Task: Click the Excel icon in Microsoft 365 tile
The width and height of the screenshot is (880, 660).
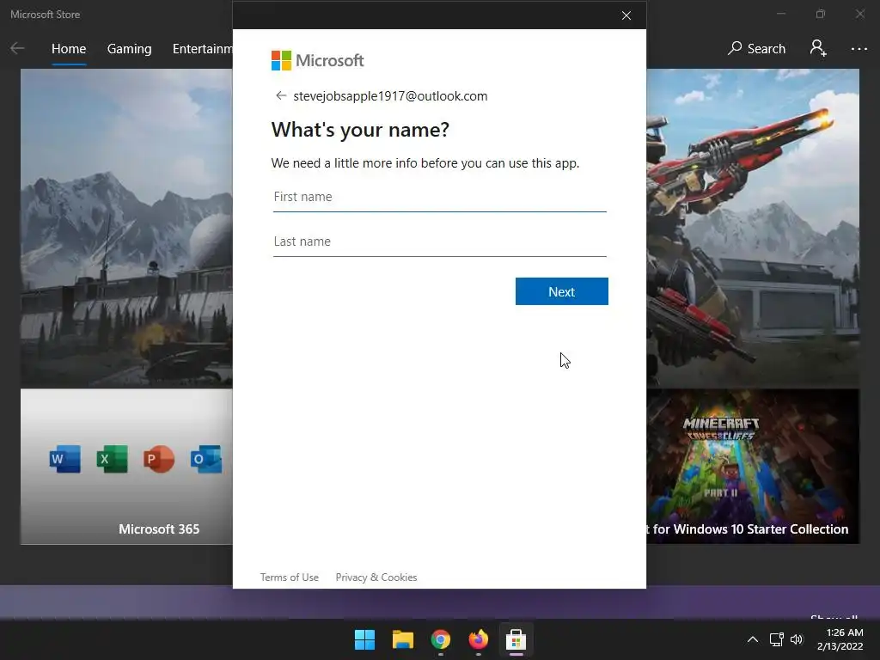Action: 112,459
